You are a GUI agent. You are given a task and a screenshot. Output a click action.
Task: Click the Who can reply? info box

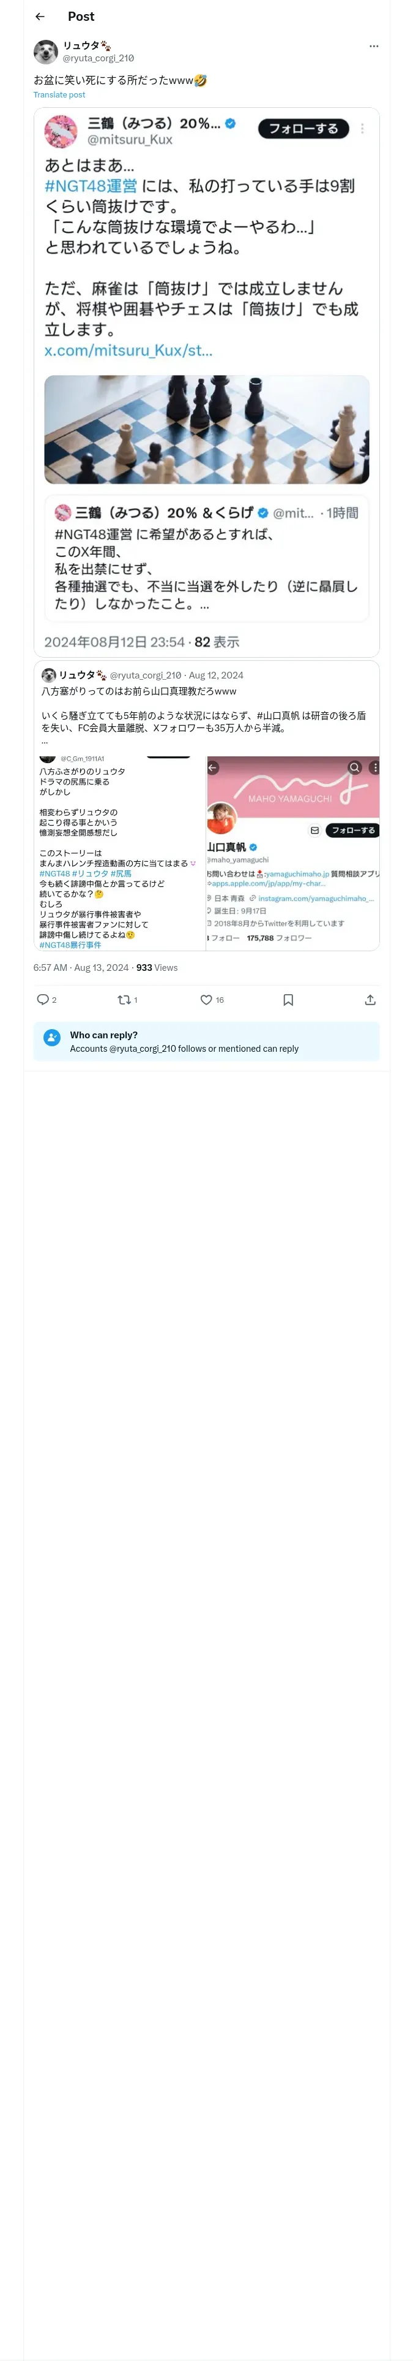tap(206, 1041)
